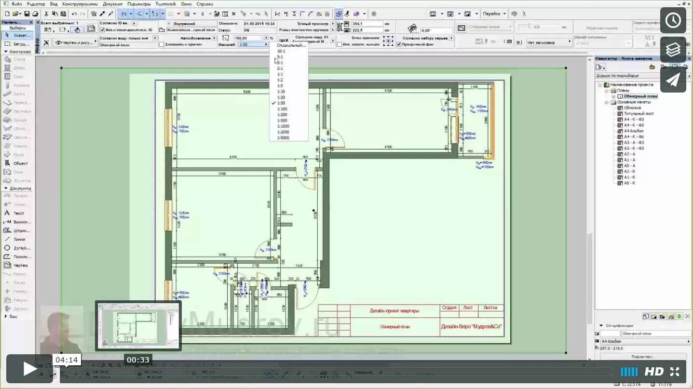Click the Open folder icon
The height and width of the screenshot is (389, 693).
point(16,13)
